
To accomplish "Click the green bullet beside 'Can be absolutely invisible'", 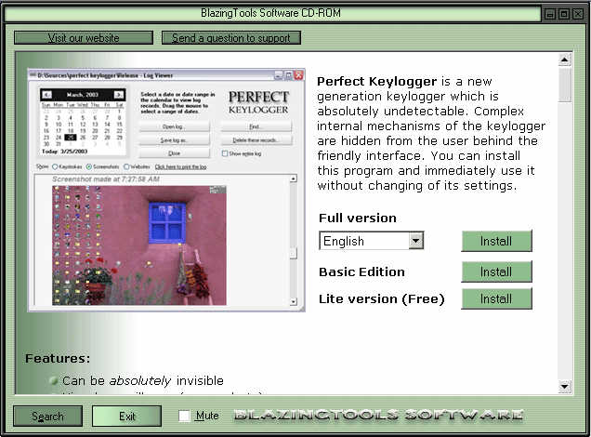I will pos(54,380).
